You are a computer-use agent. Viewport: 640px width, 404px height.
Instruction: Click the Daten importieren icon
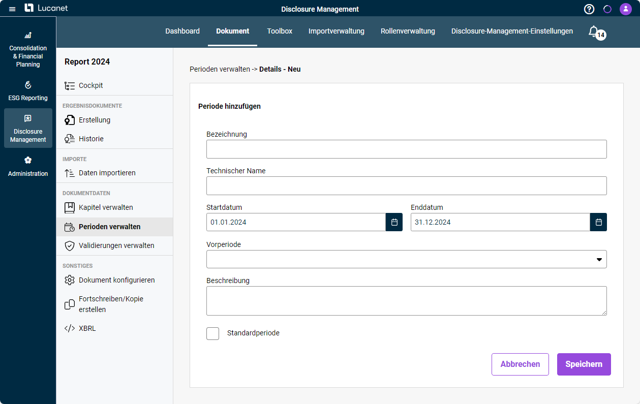tap(70, 173)
